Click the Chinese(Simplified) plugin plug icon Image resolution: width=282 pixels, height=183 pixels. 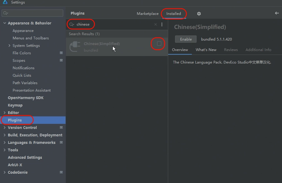tap(75, 47)
